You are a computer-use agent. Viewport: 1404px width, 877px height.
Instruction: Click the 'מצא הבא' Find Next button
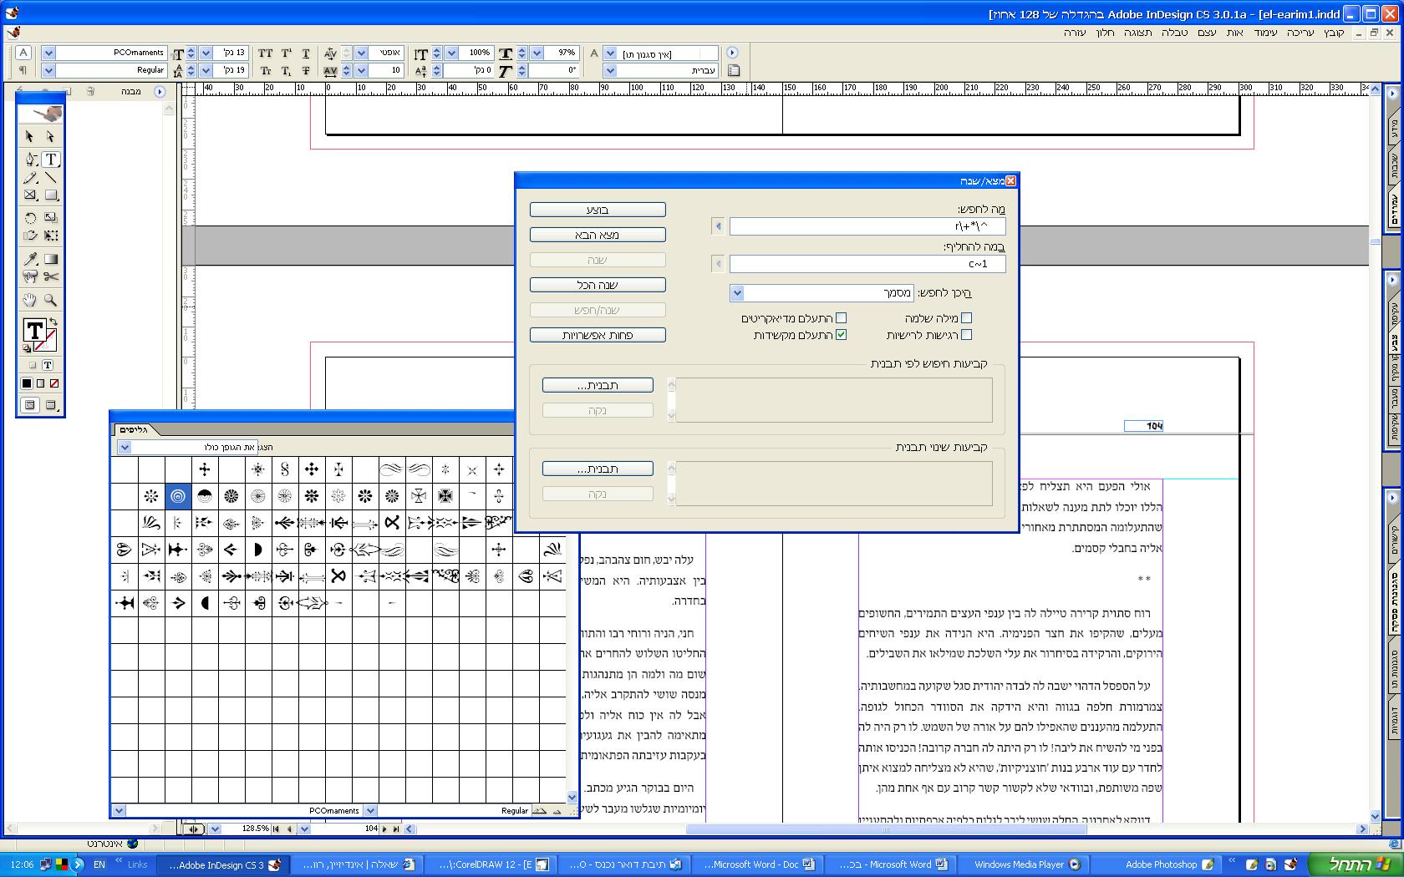tap(598, 235)
